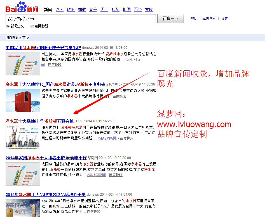The width and height of the screenshot is (265, 217).
Task: Select the 新闻全文 radio button
Action: click(8, 26)
